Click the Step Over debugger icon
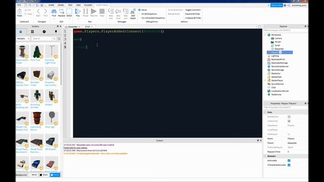The width and height of the screenshot is (324, 182). 118,11
